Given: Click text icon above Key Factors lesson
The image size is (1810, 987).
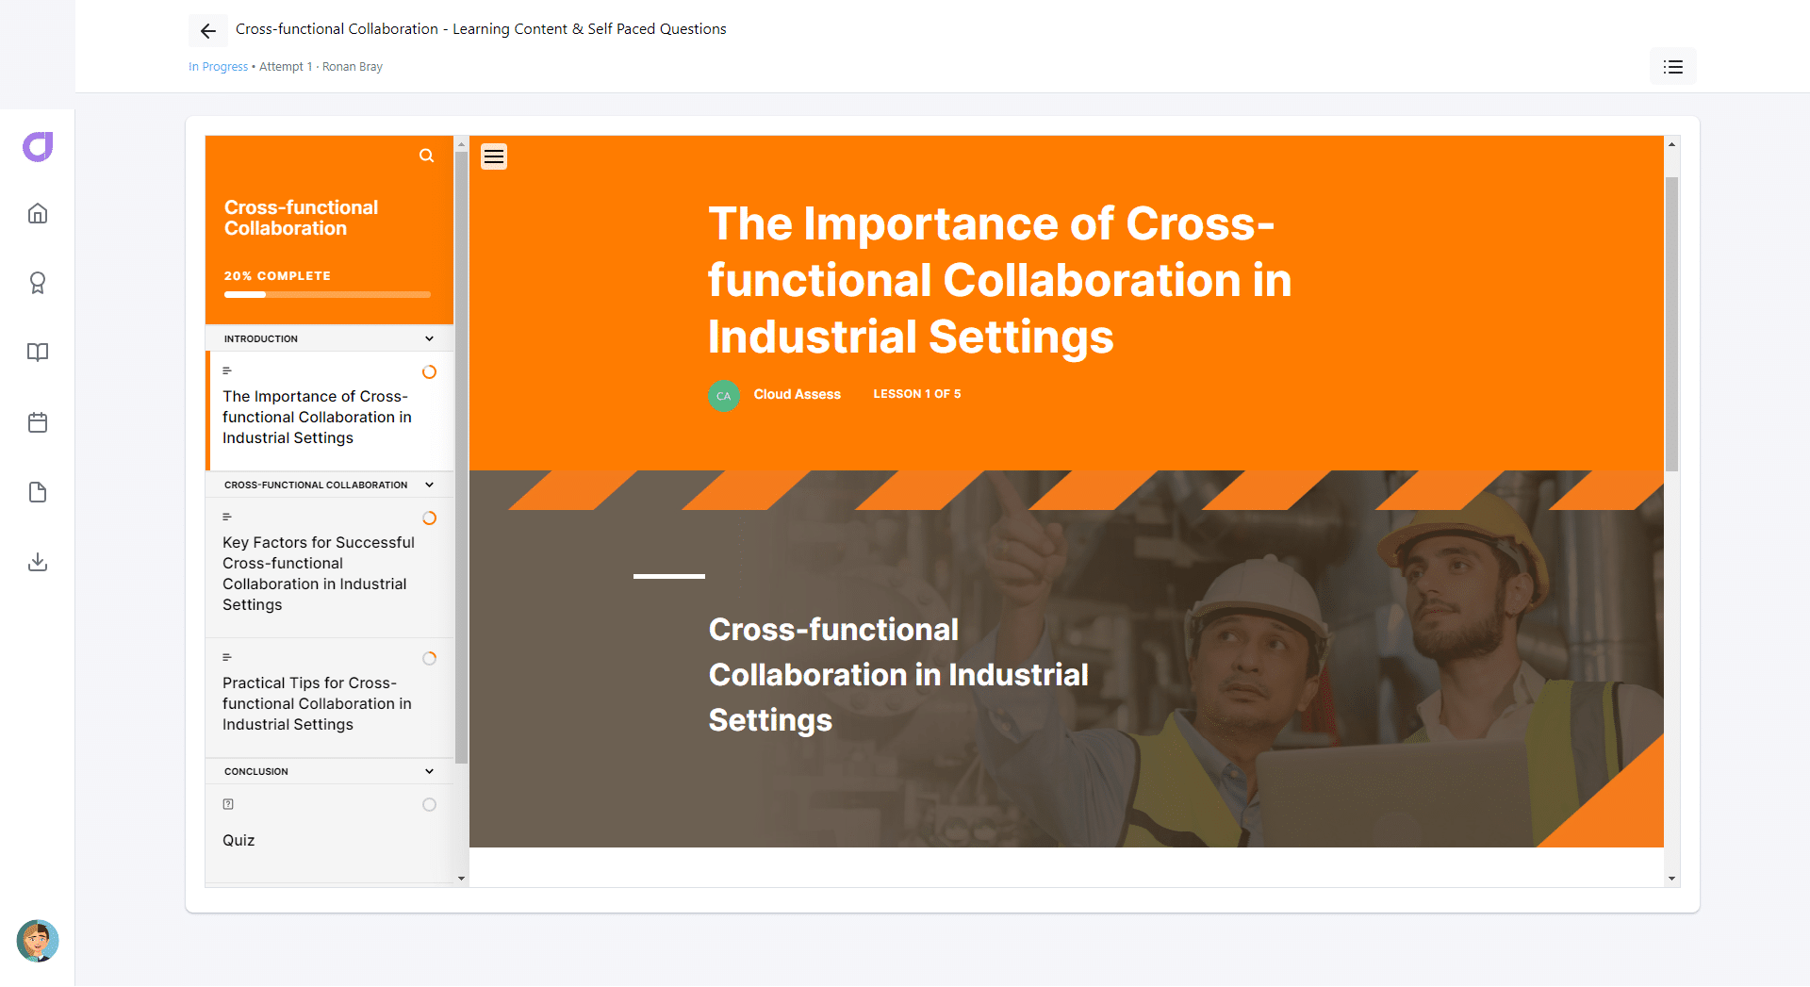Looking at the screenshot, I should click(x=227, y=517).
